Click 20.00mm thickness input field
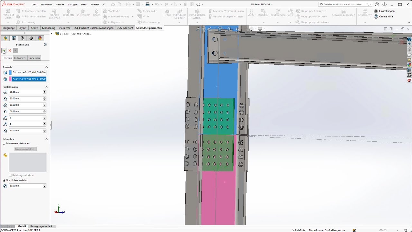 [x=26, y=130]
